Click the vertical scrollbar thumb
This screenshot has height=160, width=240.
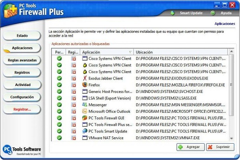click(232, 85)
